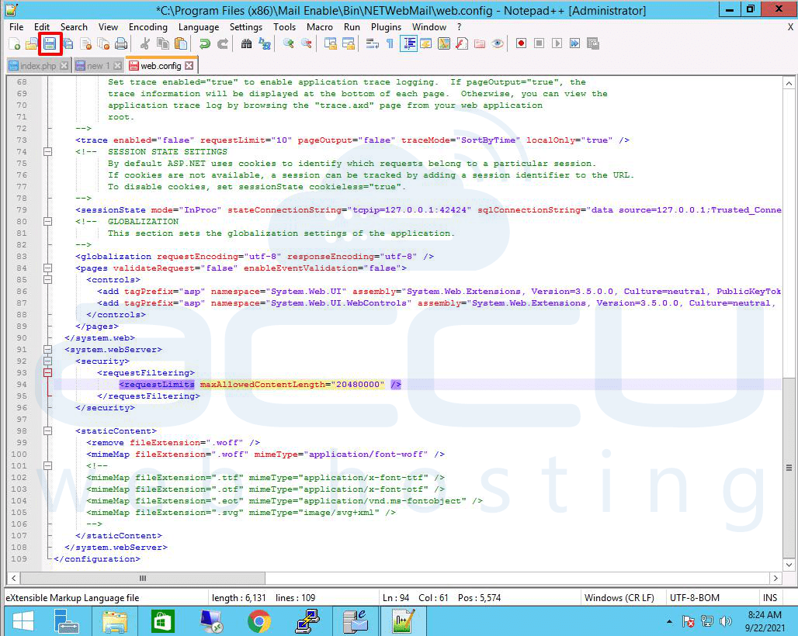Viewport: 798px width, 636px height.
Task: Toggle INS insert mode in status bar
Action: point(770,598)
